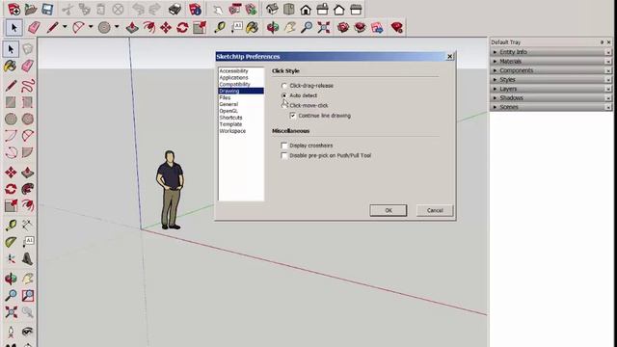Pin or unpin the Default Tray

[602, 42]
